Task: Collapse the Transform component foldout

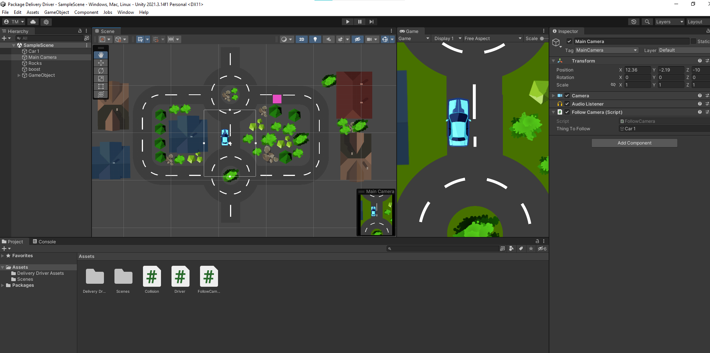Action: (x=553, y=61)
